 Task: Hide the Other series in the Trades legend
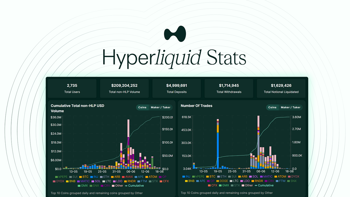247,185
